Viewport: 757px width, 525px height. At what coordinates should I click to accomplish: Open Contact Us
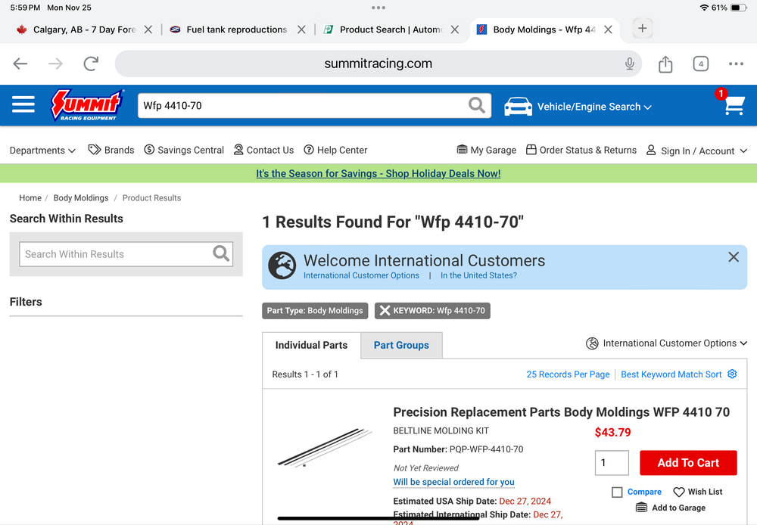click(263, 150)
